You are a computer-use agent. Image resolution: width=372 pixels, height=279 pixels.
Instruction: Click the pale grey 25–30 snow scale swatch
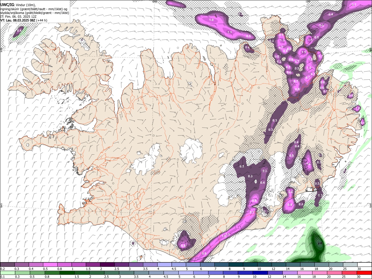coord(350,265)
